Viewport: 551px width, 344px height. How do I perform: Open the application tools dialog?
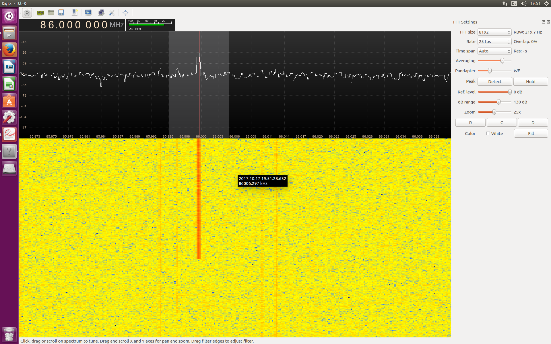click(112, 13)
